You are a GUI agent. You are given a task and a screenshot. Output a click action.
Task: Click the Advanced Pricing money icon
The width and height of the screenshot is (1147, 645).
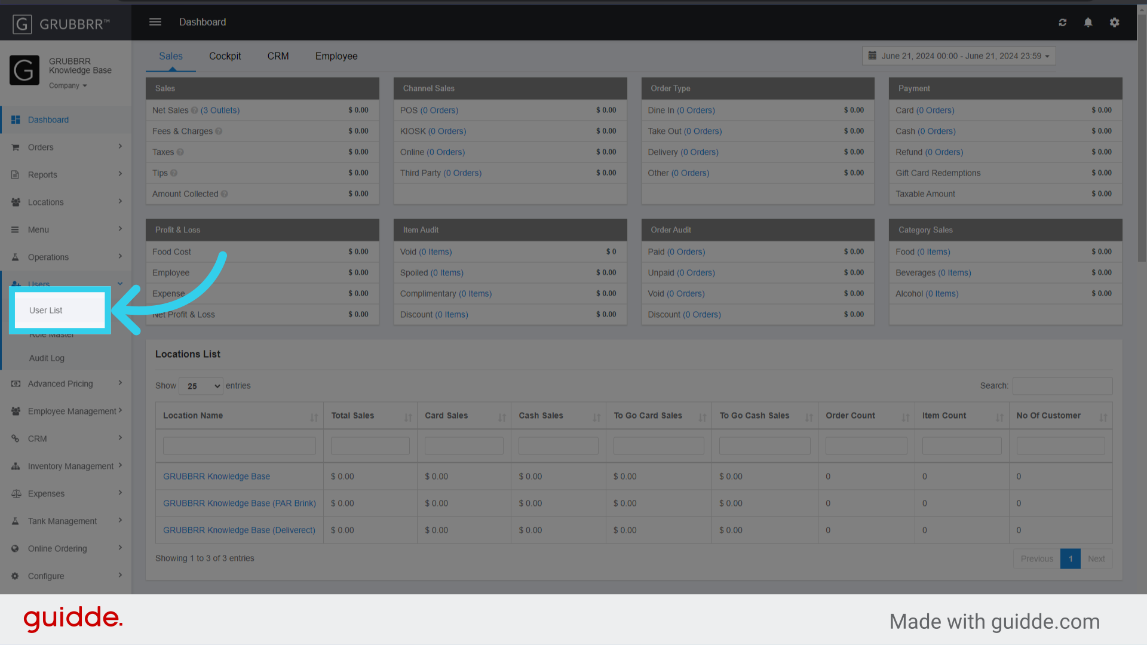click(16, 384)
